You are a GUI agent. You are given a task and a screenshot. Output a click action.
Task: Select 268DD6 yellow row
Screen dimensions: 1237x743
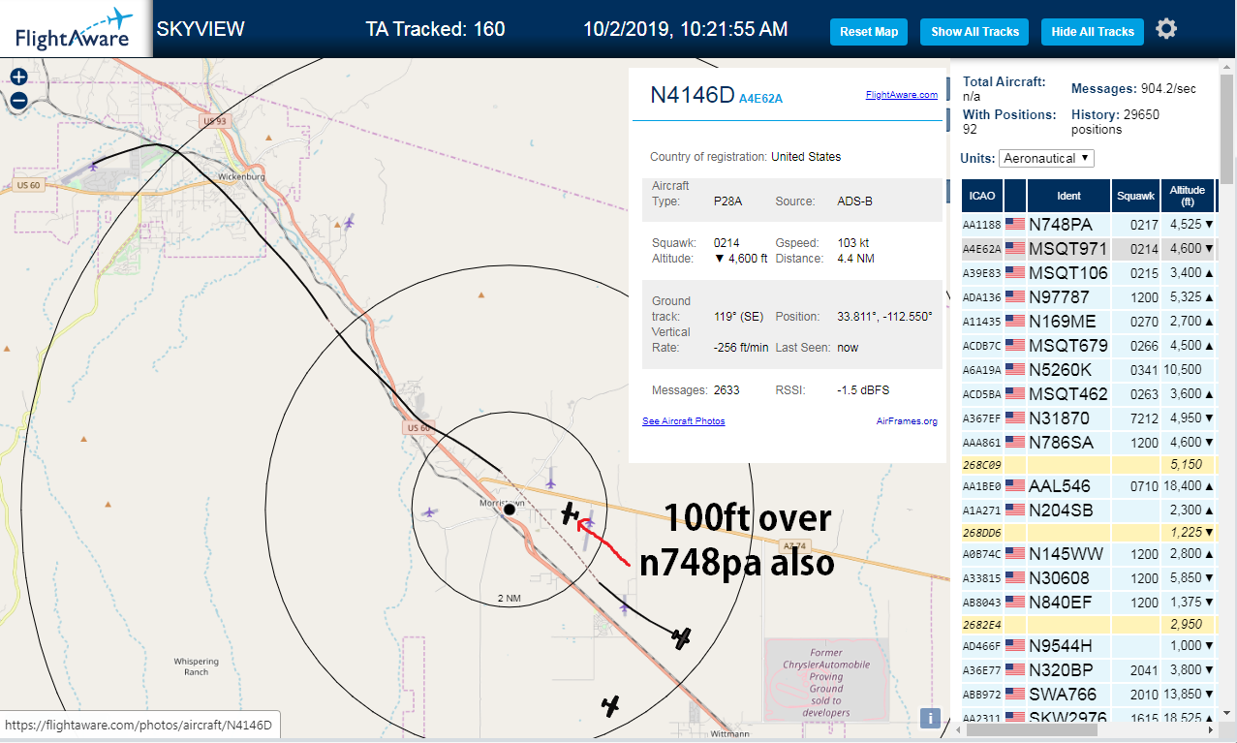pos(1089,532)
